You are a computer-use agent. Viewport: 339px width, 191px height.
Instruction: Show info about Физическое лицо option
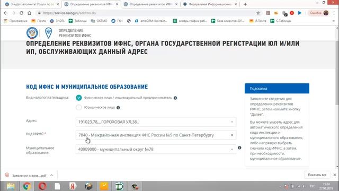click(x=175, y=98)
